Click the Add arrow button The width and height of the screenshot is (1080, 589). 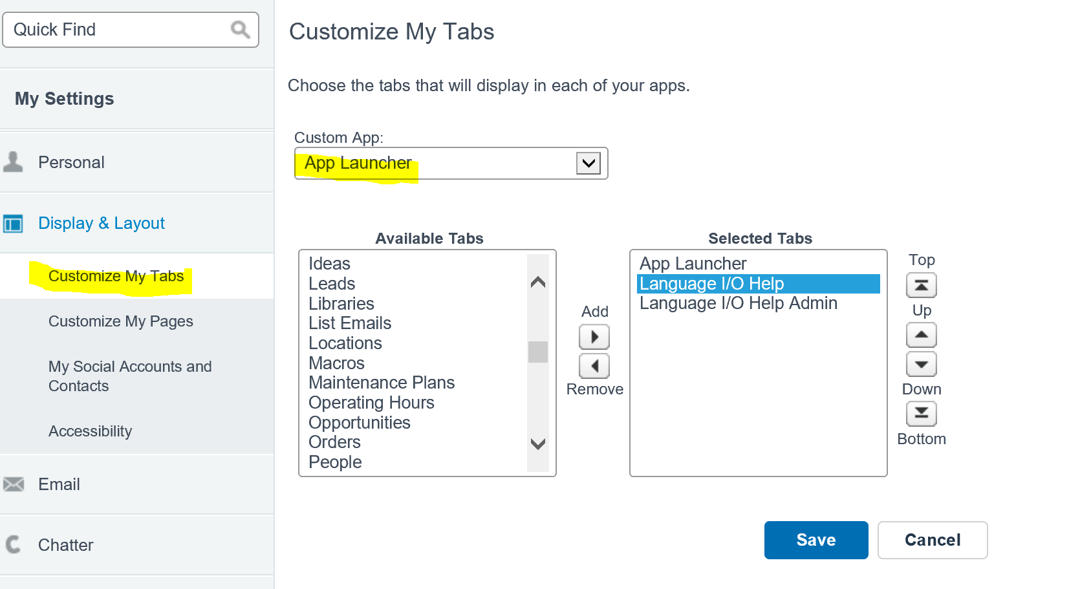coord(594,337)
